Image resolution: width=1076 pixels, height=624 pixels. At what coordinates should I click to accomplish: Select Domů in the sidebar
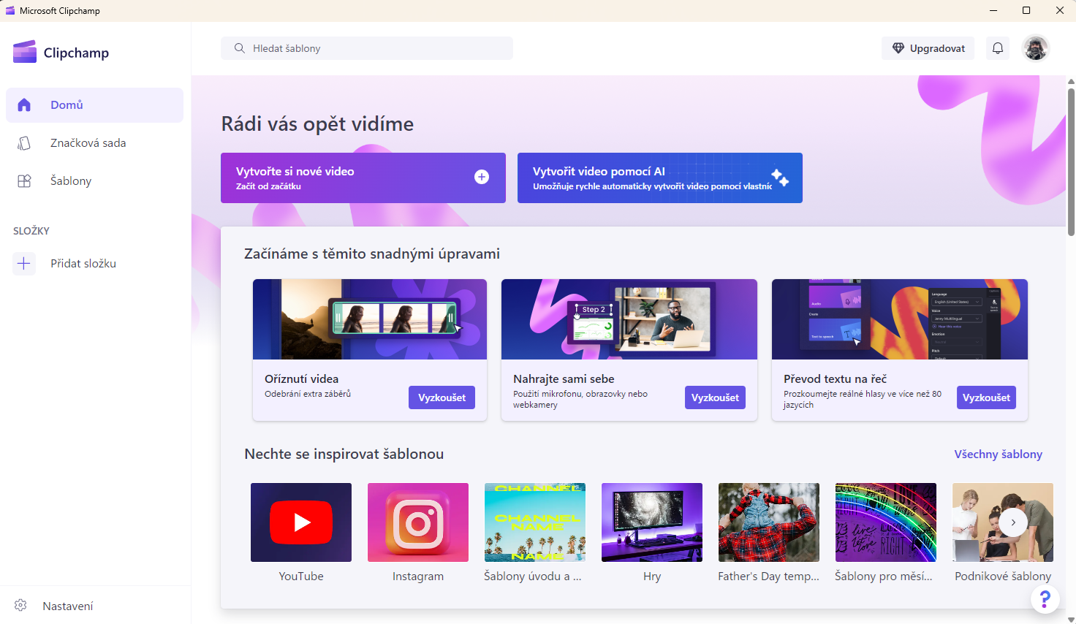(x=94, y=105)
